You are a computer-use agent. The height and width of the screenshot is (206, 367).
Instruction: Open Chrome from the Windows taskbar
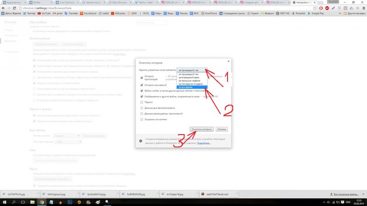point(95,202)
